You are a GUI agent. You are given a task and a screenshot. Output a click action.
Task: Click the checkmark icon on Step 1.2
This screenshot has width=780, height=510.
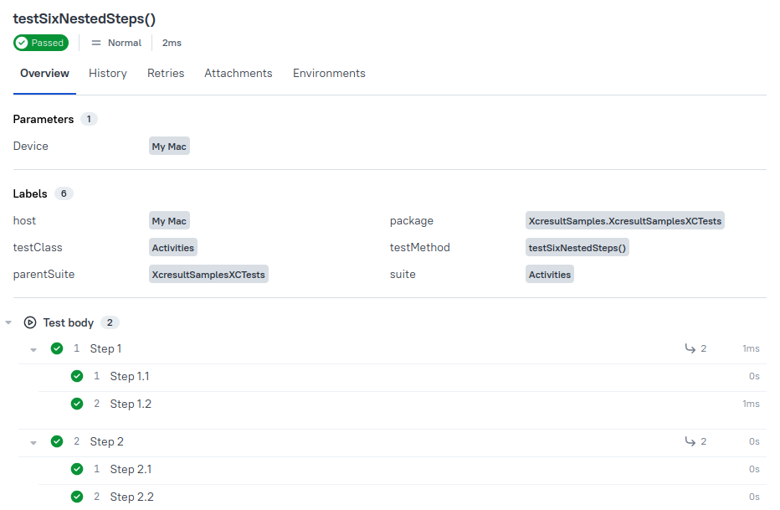(x=77, y=404)
